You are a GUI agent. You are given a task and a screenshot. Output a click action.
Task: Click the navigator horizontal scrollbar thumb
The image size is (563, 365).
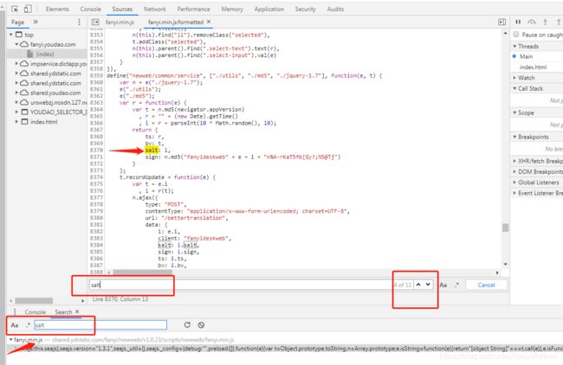point(34,300)
